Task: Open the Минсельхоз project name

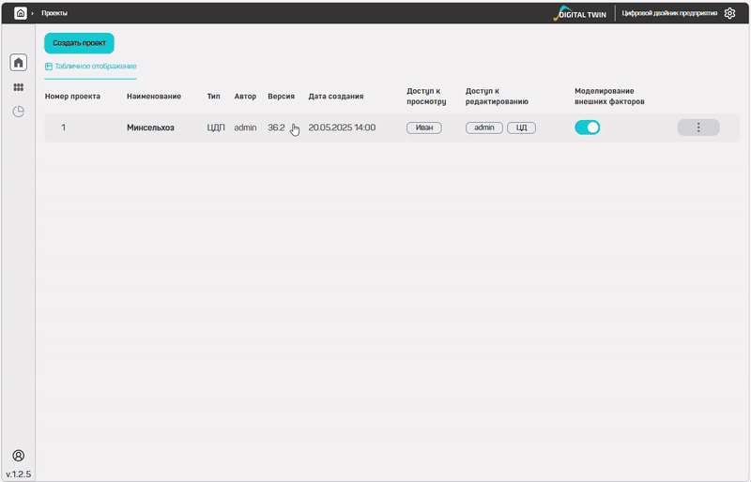Action: [150, 128]
